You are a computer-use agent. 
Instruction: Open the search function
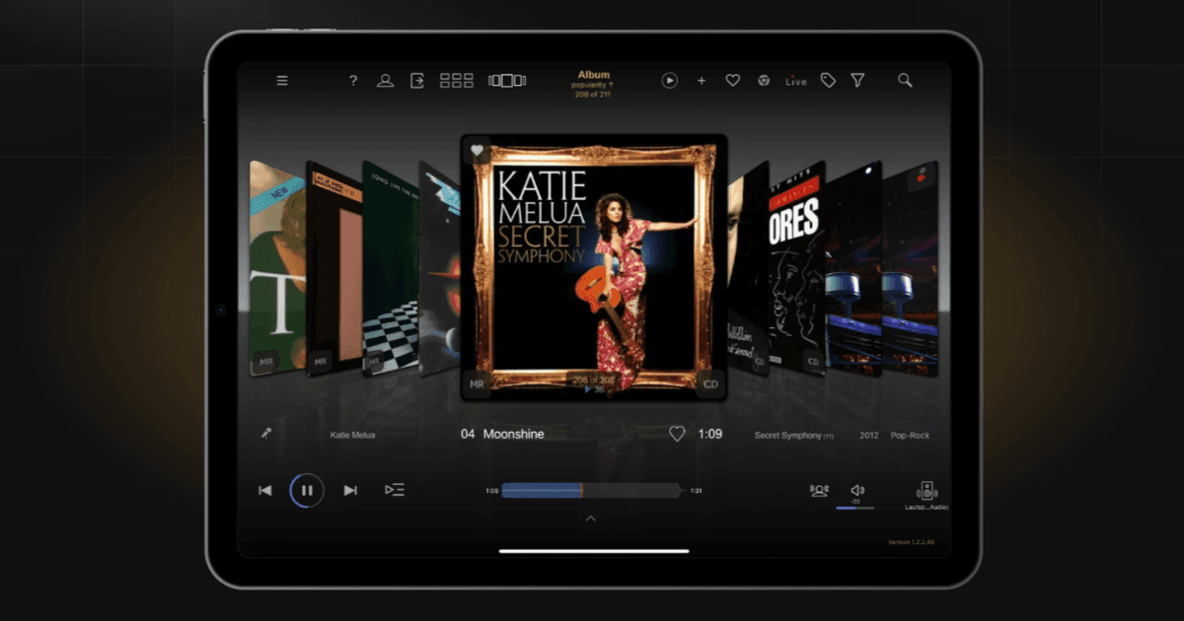tap(905, 81)
